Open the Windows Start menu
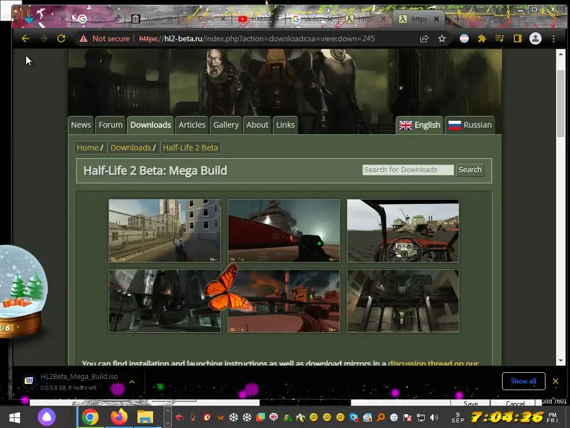The height and width of the screenshot is (428, 570). (x=14, y=417)
